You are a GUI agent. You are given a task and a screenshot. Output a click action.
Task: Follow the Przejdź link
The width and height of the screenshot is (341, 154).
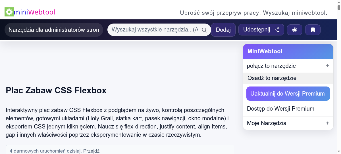click(91, 151)
